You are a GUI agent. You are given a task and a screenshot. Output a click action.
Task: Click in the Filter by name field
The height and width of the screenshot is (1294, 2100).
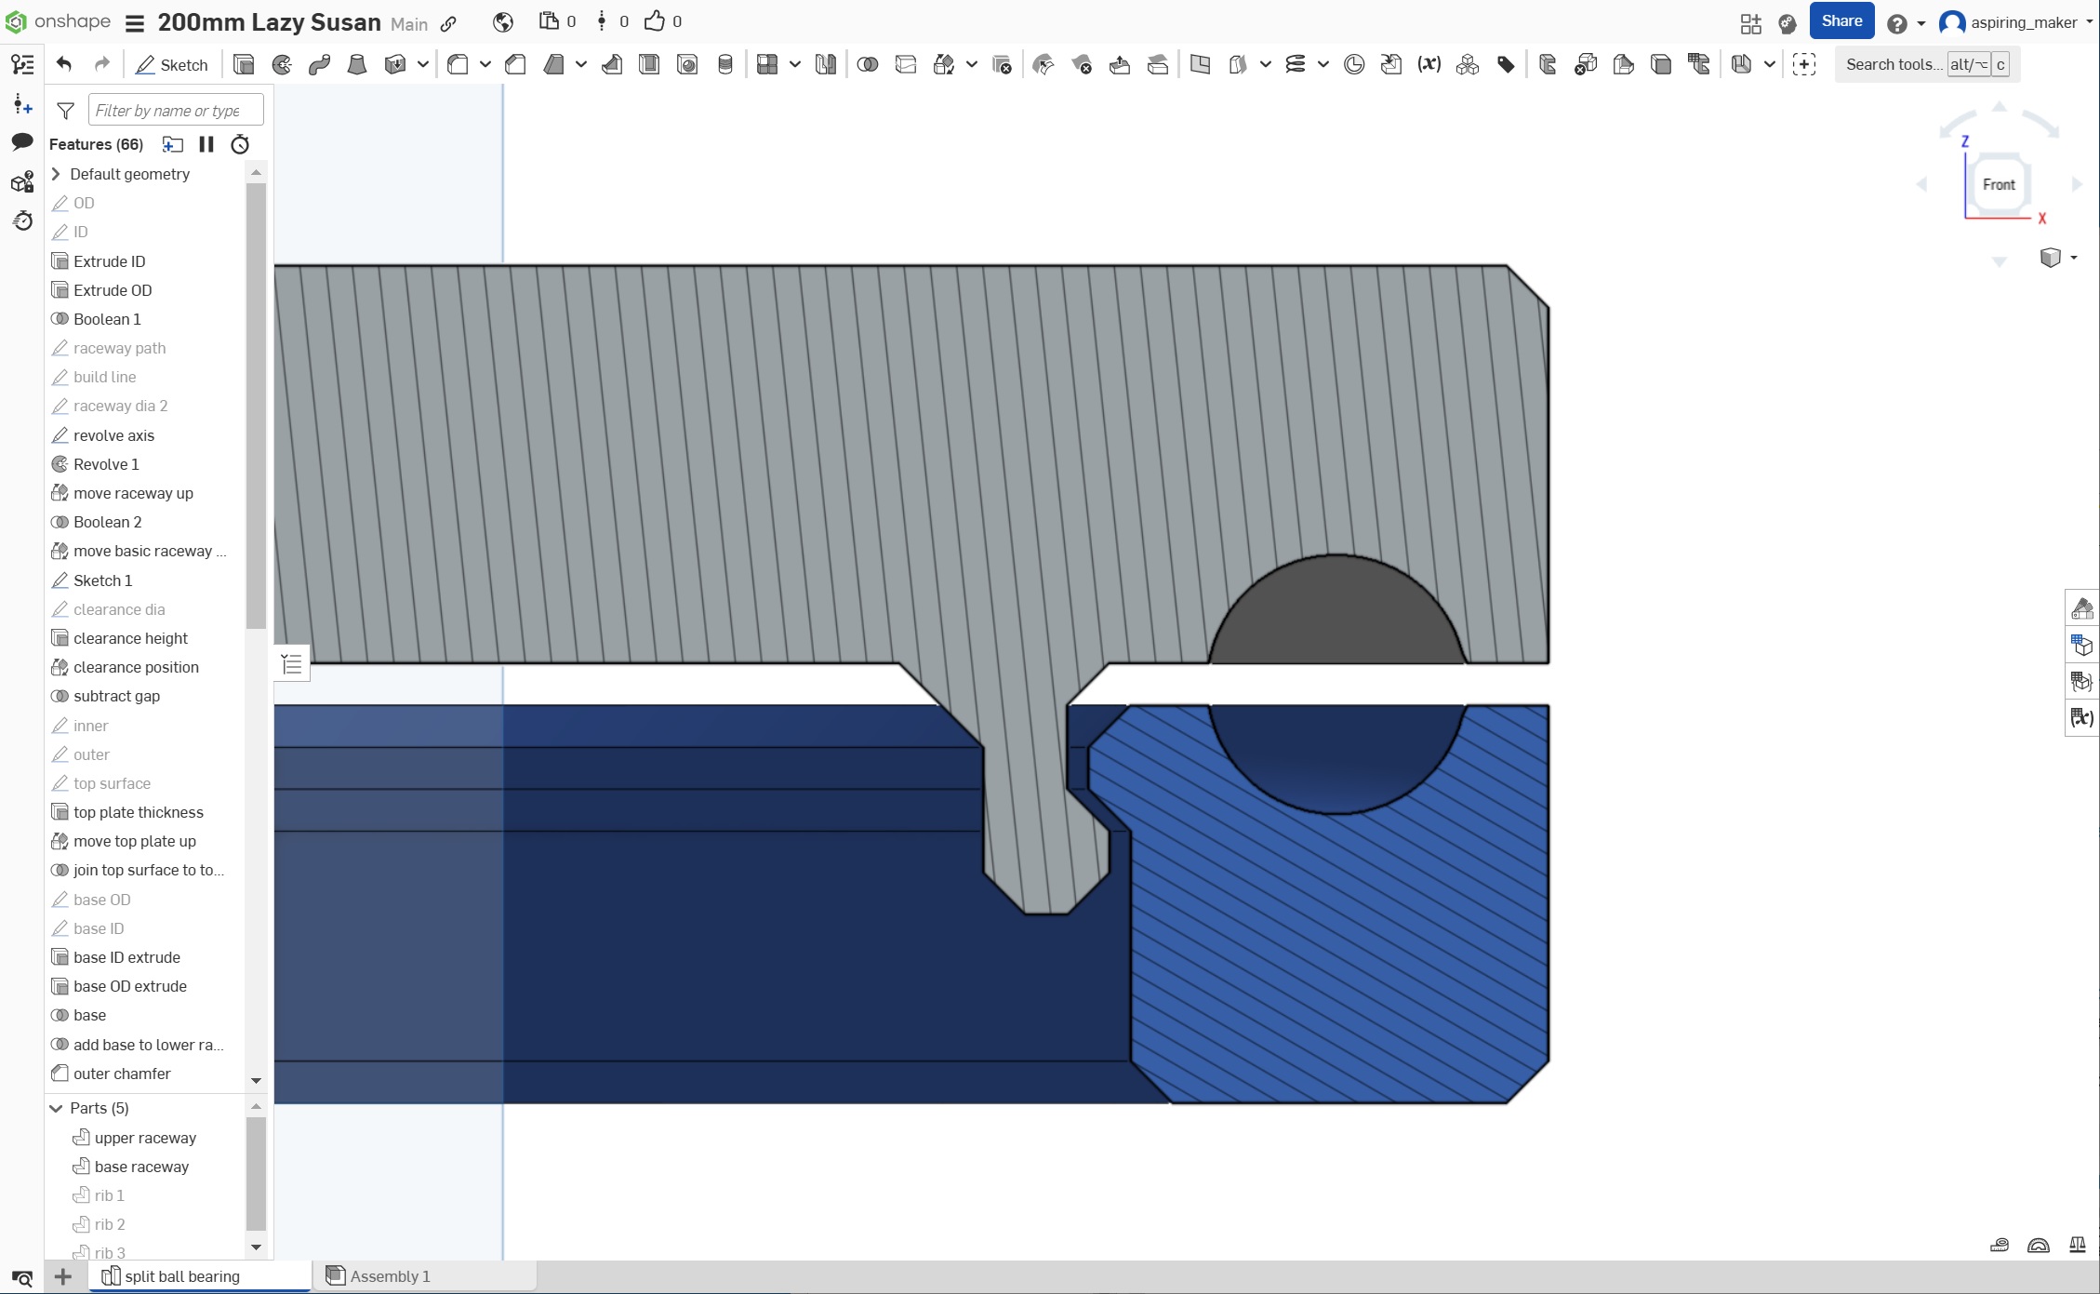[176, 111]
